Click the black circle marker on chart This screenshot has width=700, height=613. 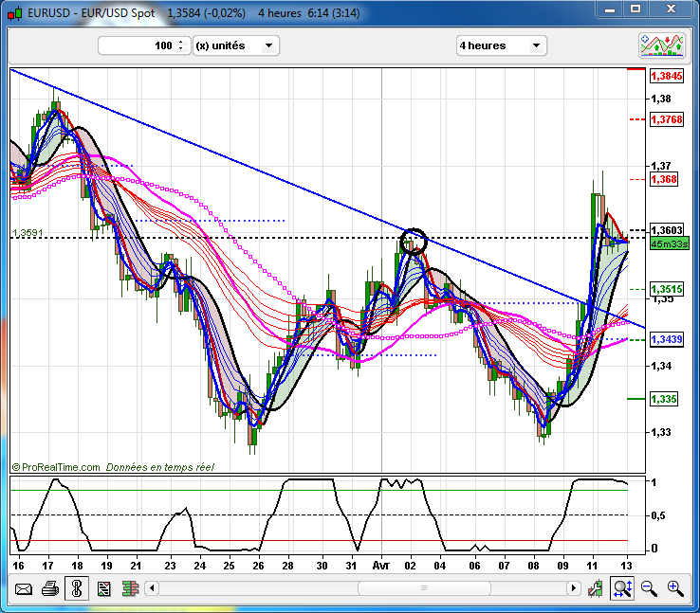[x=414, y=242]
